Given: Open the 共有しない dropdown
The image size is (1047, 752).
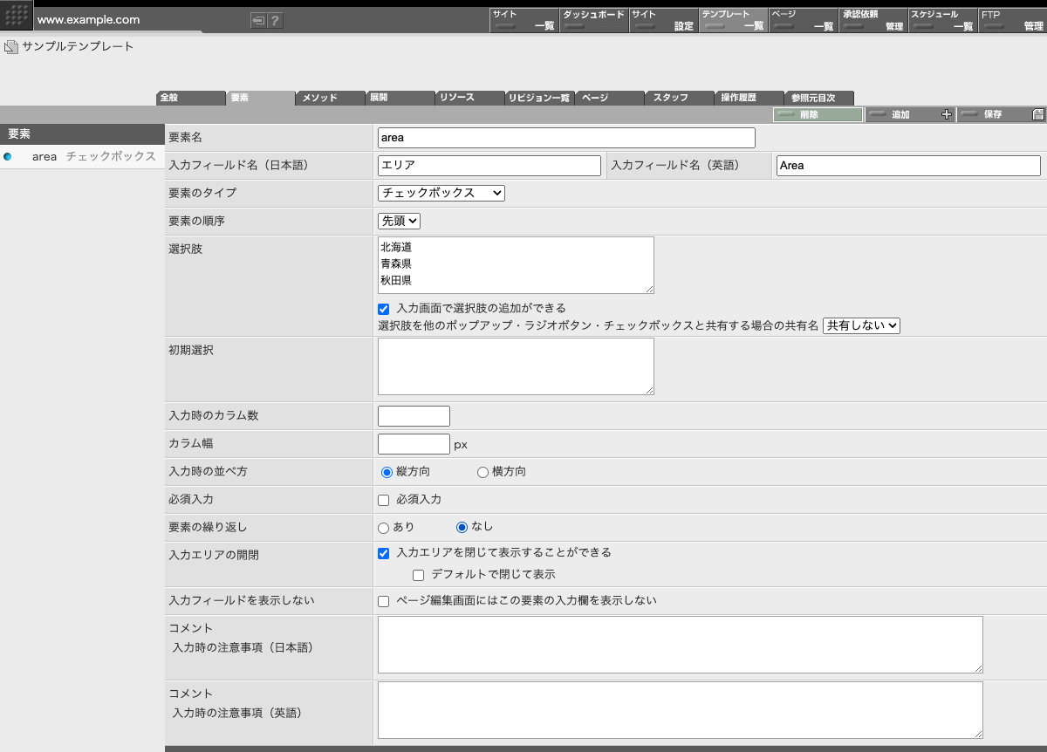Looking at the screenshot, I should [x=860, y=325].
